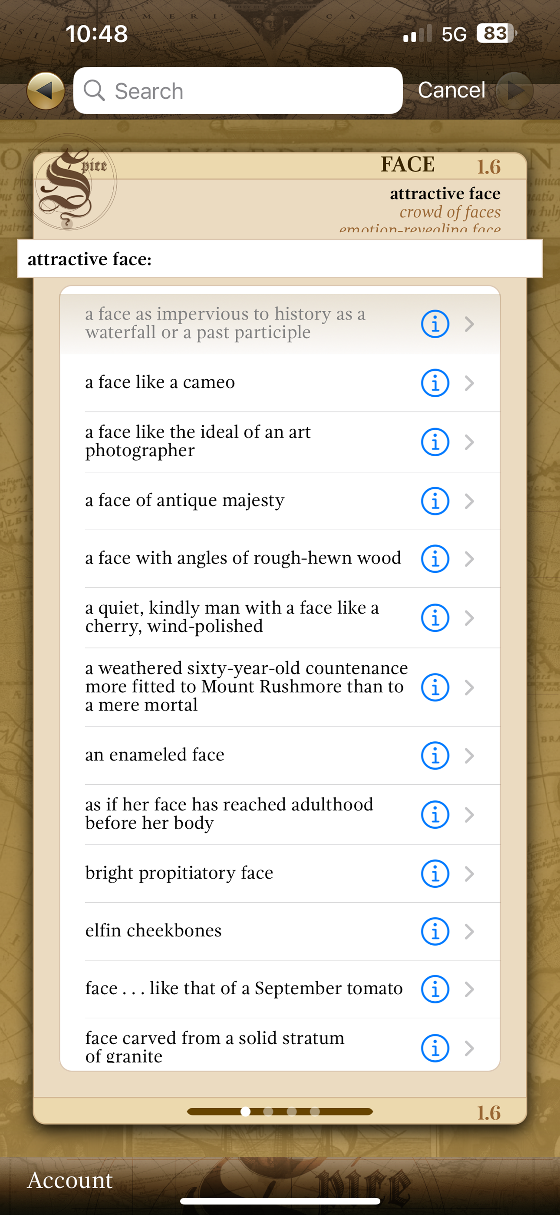Focus the Search input field

[238, 90]
